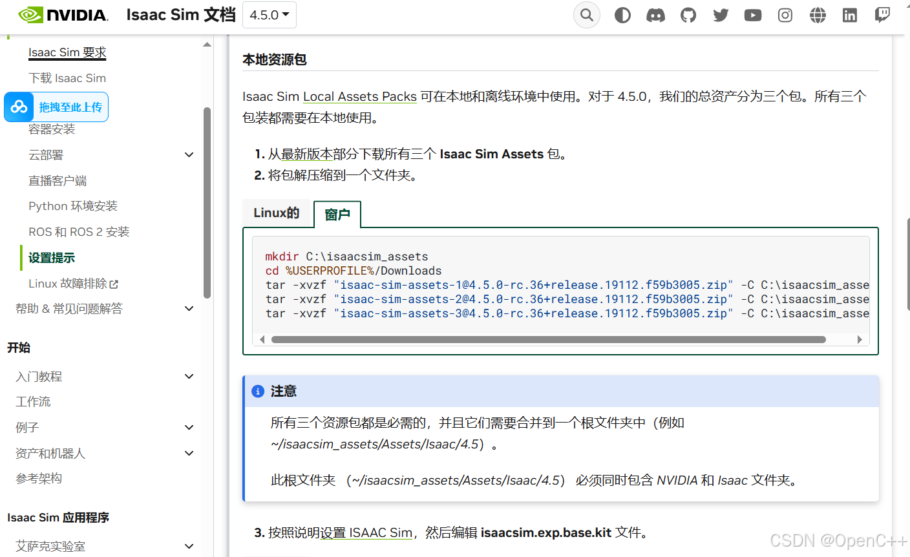Switch to the 窗户 tab
910x557 pixels.
337,215
